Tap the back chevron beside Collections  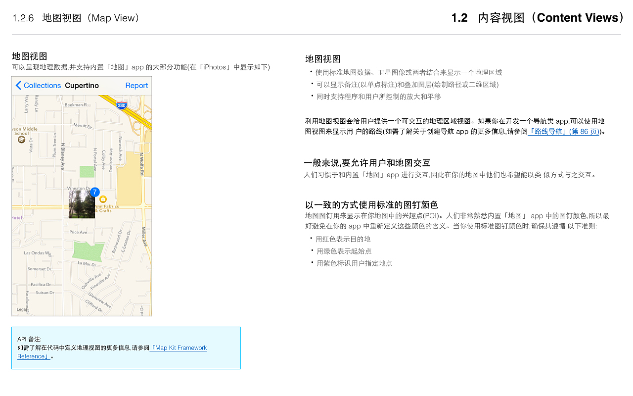tap(18, 85)
